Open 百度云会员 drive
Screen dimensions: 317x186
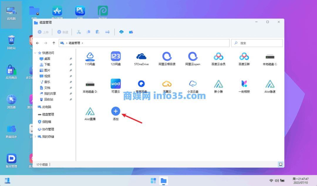click(x=218, y=59)
